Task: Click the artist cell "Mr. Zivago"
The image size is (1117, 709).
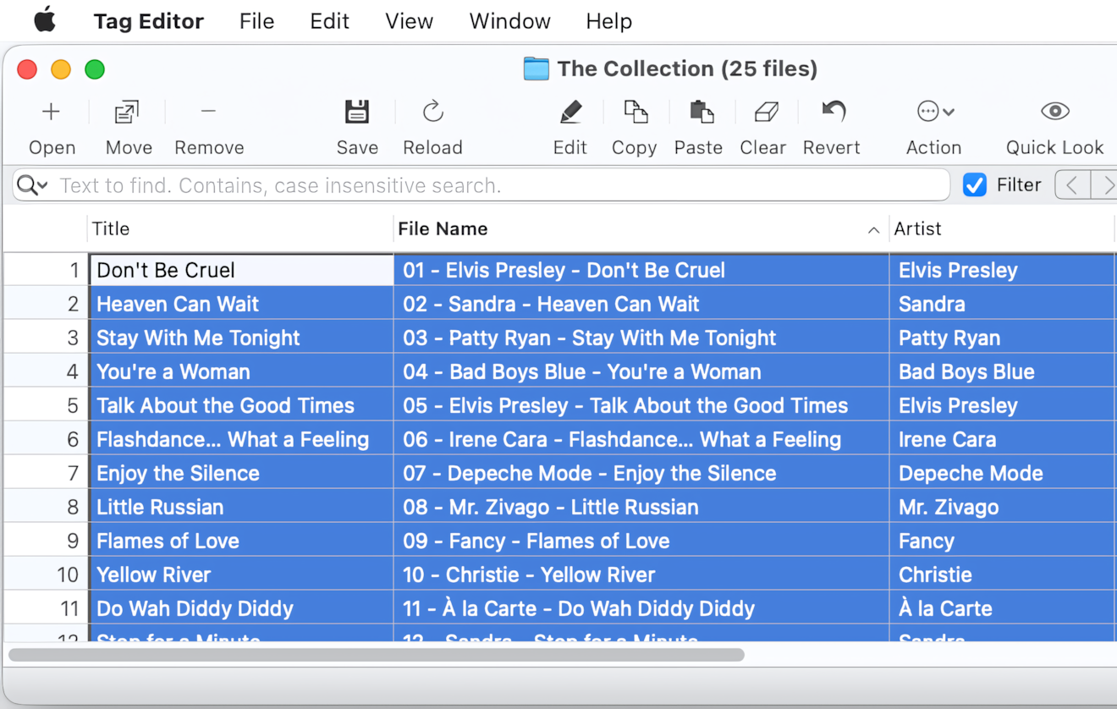Action: click(1002, 507)
